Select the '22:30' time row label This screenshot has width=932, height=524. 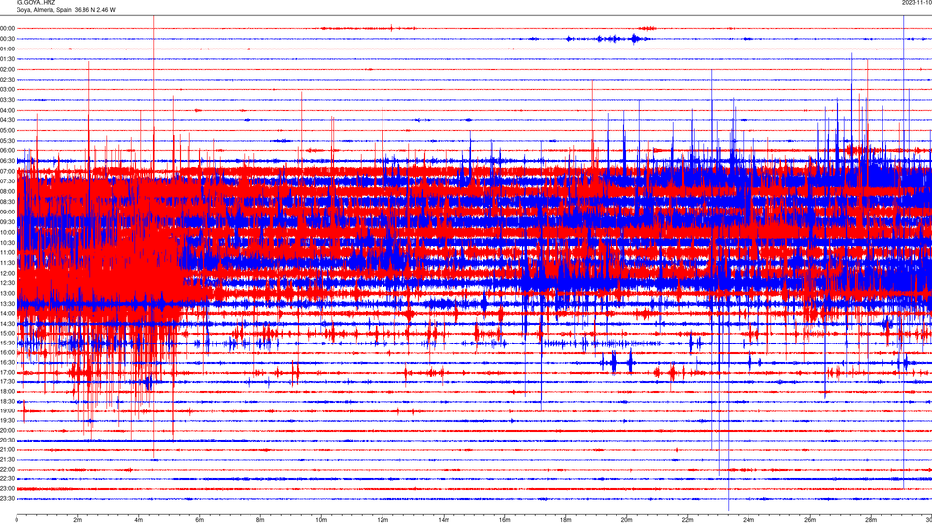(x=7, y=478)
